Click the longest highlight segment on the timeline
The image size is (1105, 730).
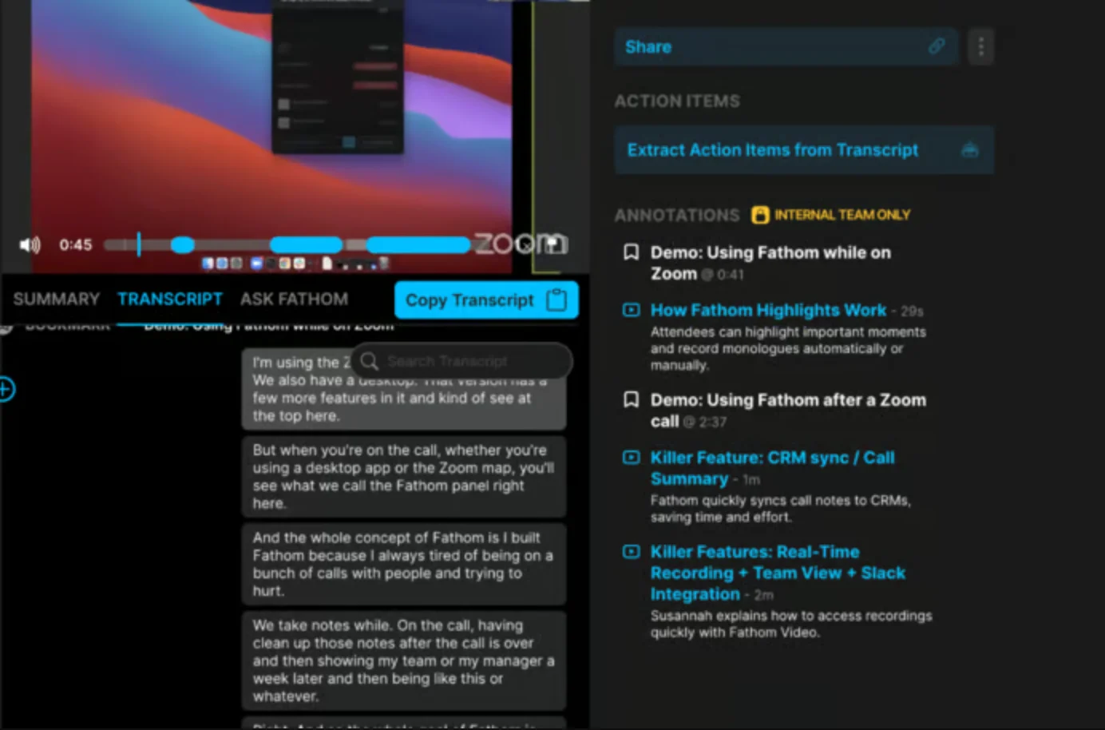point(418,244)
